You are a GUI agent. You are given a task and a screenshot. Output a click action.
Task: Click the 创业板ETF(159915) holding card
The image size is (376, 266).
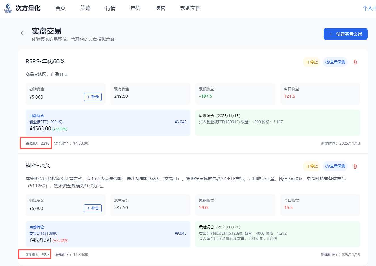coord(108,123)
